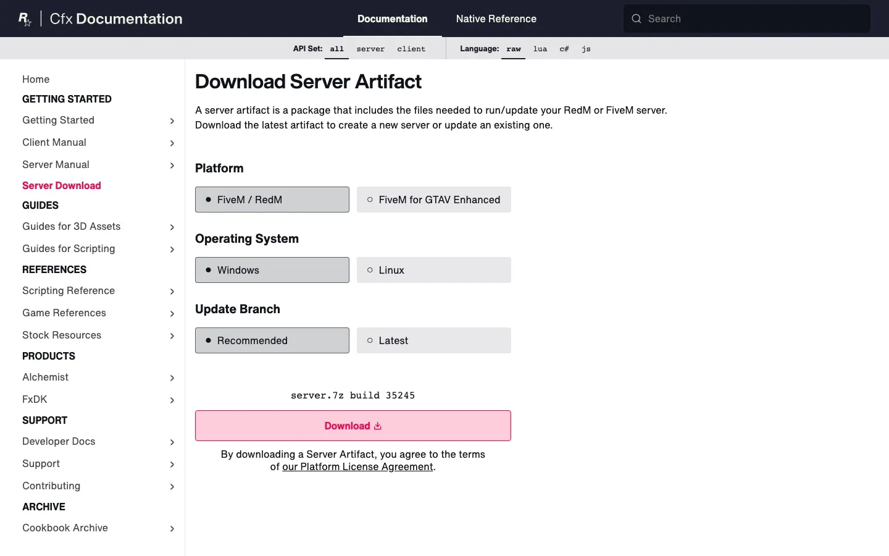Switch language to c#
Viewport: 889px width, 556px height.
pos(564,49)
